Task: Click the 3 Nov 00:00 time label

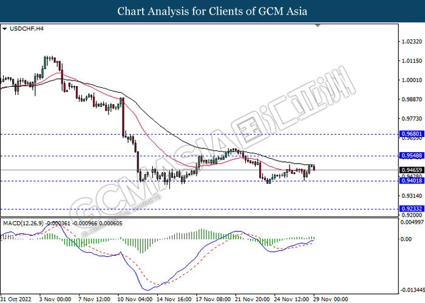Action: (x=55, y=299)
